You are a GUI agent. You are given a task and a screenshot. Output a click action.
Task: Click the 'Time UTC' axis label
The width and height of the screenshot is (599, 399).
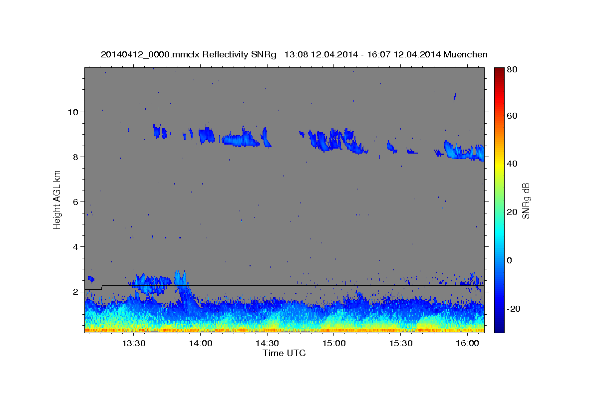[x=284, y=353]
